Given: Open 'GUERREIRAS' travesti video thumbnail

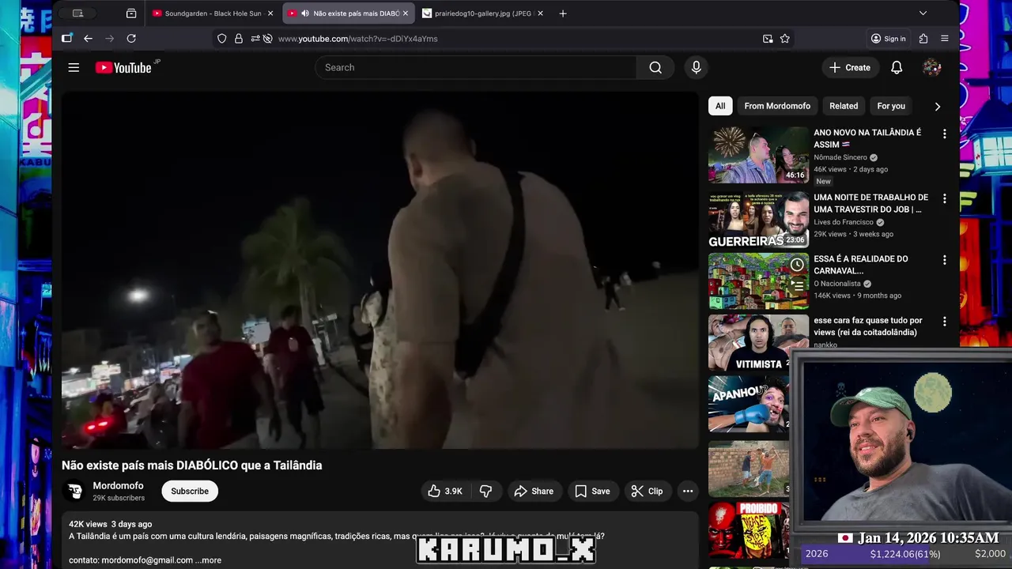Looking at the screenshot, I should coord(758,220).
